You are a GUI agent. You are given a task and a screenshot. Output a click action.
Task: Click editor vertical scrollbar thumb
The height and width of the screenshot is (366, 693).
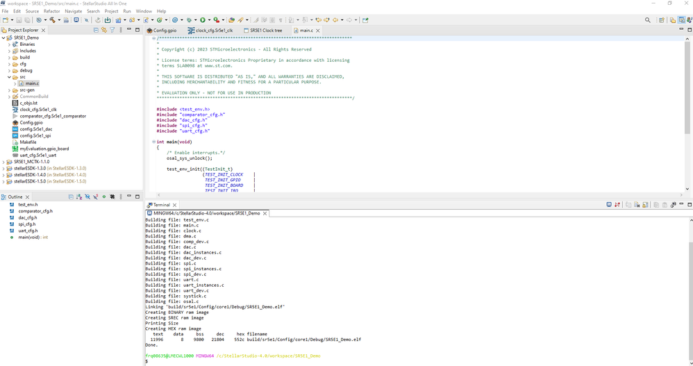point(687,87)
